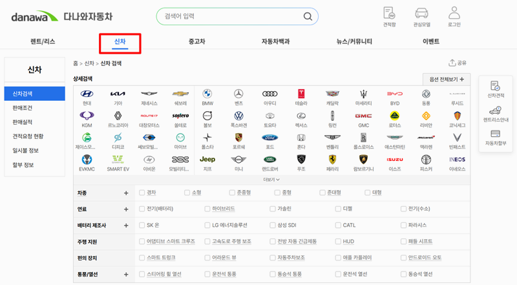Select the Cadillac brand logo

(332, 94)
